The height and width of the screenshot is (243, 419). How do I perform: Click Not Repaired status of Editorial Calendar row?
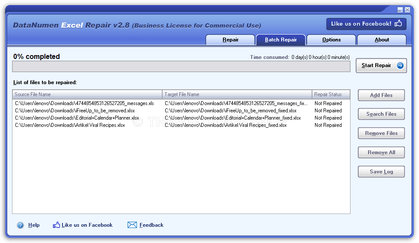[x=328, y=118]
